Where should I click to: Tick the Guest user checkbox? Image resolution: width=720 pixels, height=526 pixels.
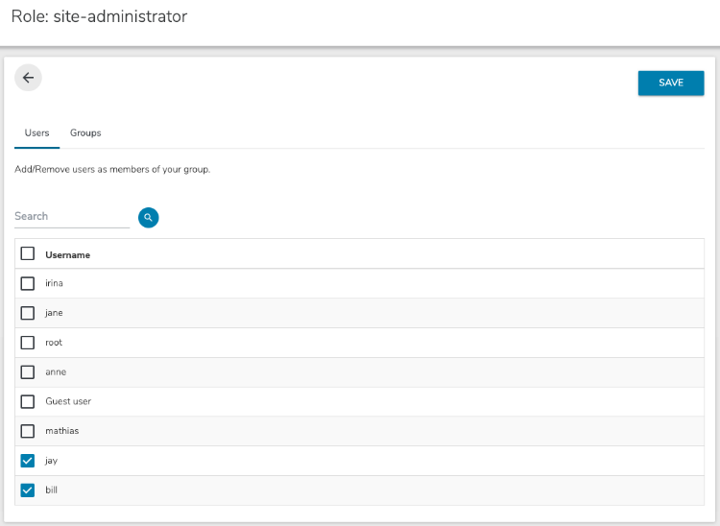pos(28,401)
